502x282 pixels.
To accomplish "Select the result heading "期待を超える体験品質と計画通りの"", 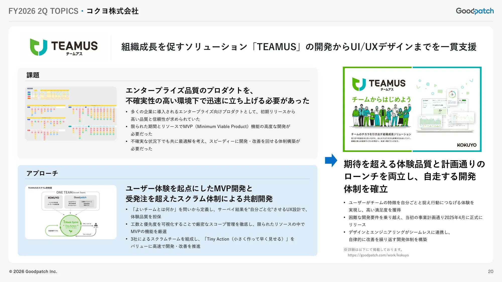I will 414,164.
